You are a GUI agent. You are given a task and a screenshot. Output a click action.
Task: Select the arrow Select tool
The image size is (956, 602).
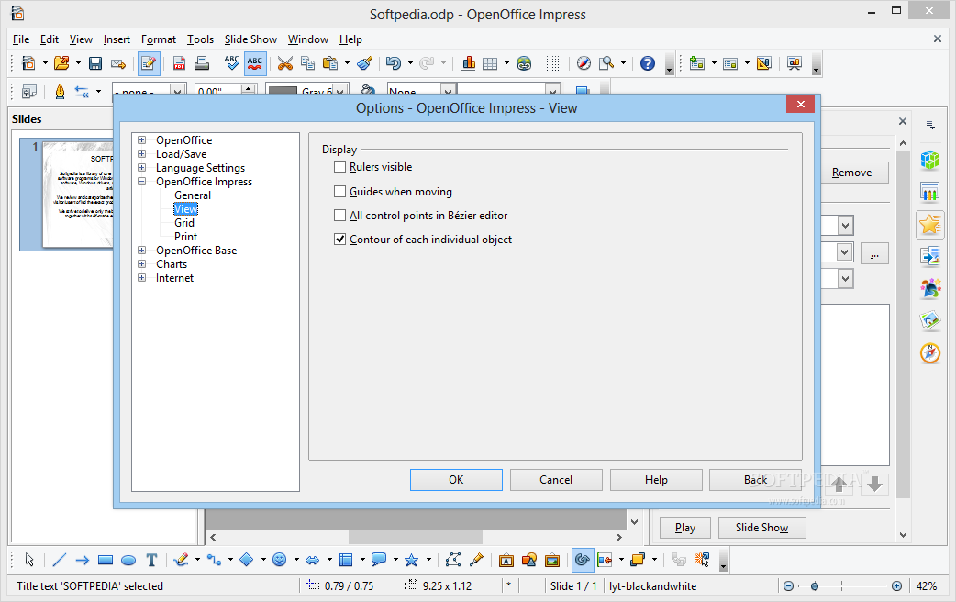29,560
